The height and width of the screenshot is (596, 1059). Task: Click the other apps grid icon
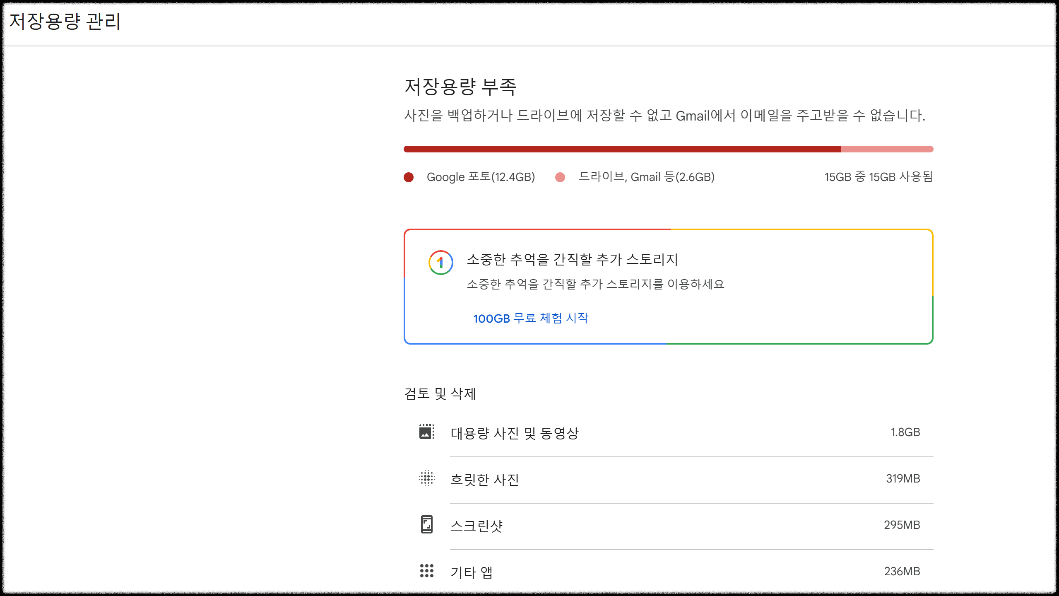pos(427,571)
